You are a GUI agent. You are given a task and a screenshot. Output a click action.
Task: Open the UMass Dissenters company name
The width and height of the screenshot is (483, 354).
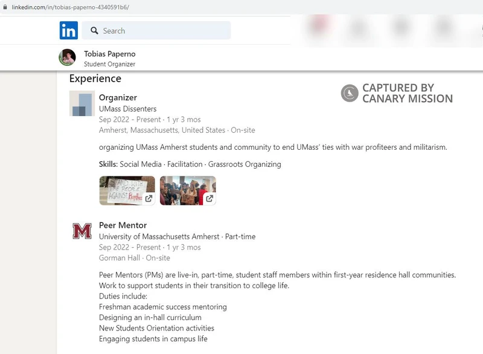[127, 109]
